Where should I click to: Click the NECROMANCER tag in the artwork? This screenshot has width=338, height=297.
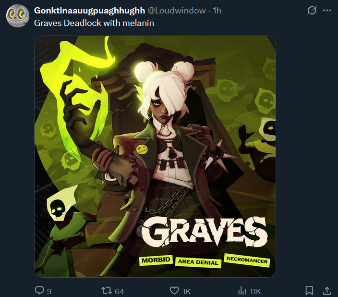click(247, 260)
